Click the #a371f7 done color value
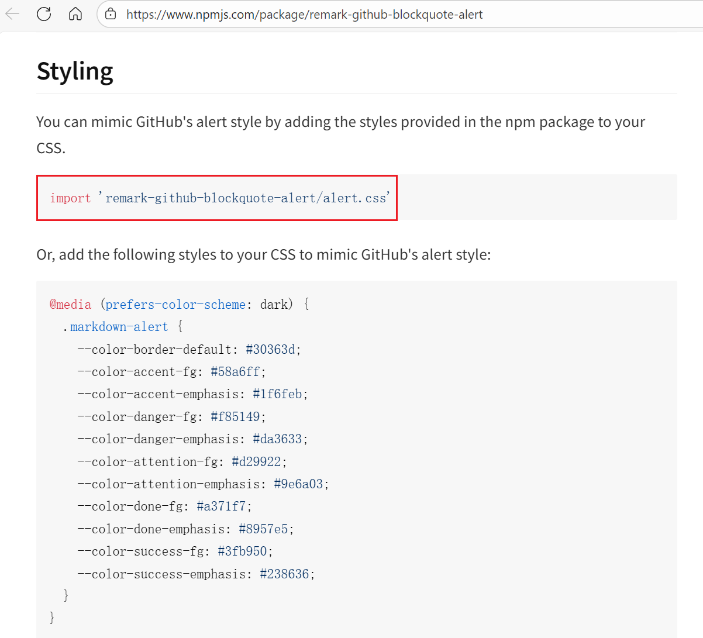The image size is (703, 638). pyautogui.click(x=221, y=506)
